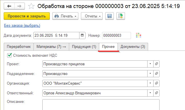The image size is (185, 110).
Task: Add document to favorites with the star icon
Action: (31, 6)
